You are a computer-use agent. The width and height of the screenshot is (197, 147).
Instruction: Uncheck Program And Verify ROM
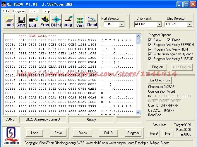[150, 49]
